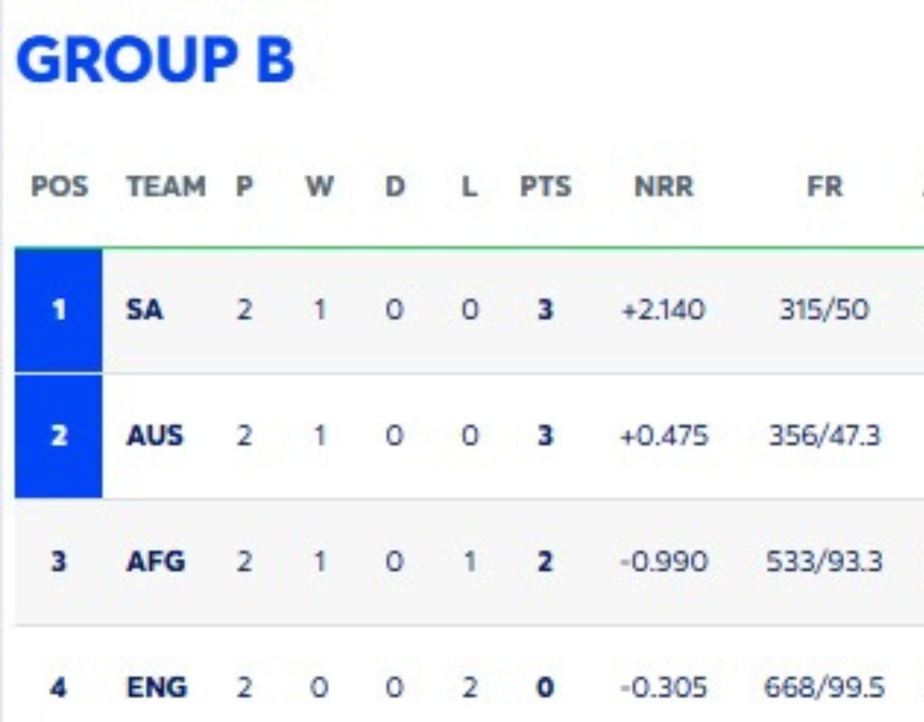Image resolution: width=924 pixels, height=722 pixels.
Task: Click the FR column header
Action: point(824,187)
